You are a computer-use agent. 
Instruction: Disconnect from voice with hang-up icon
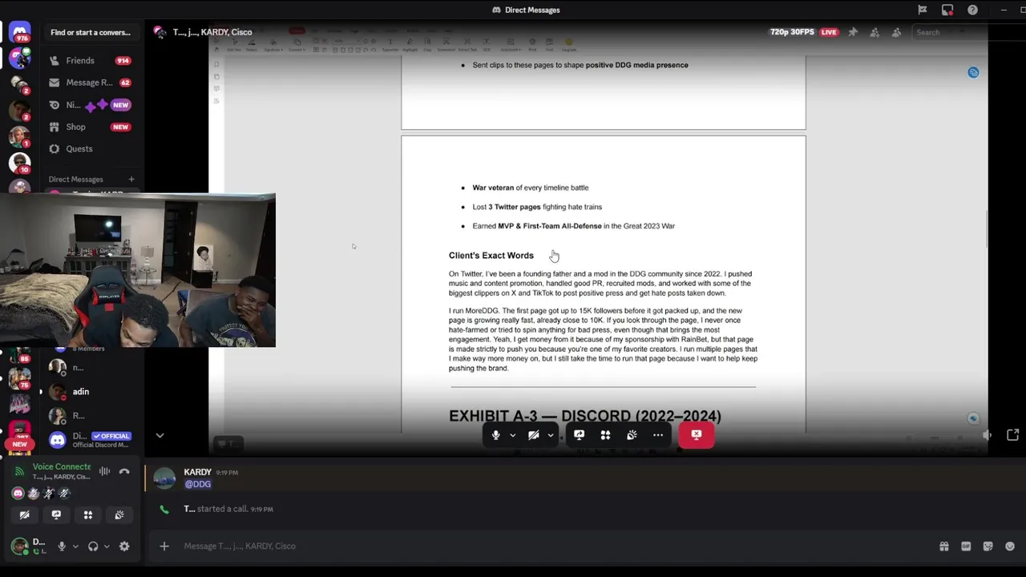(x=124, y=471)
